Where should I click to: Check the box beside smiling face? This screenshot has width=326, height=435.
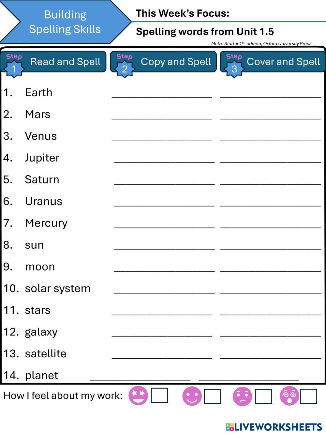(213, 396)
